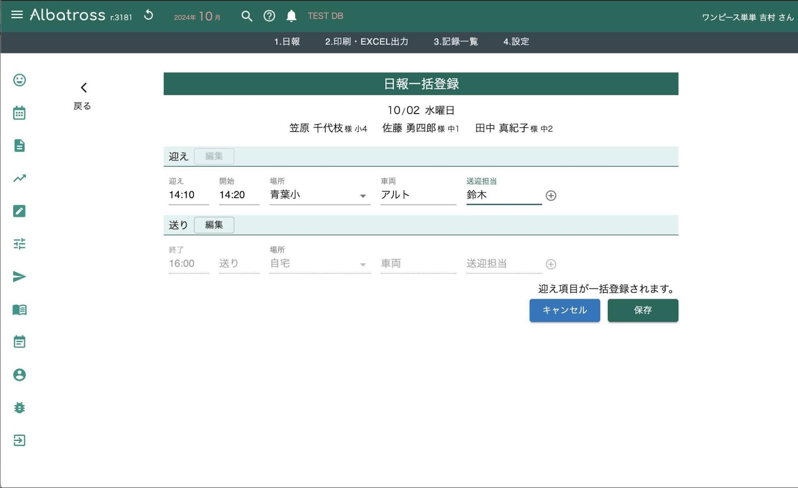
Task: Click the TEST DB label
Action: [325, 16]
